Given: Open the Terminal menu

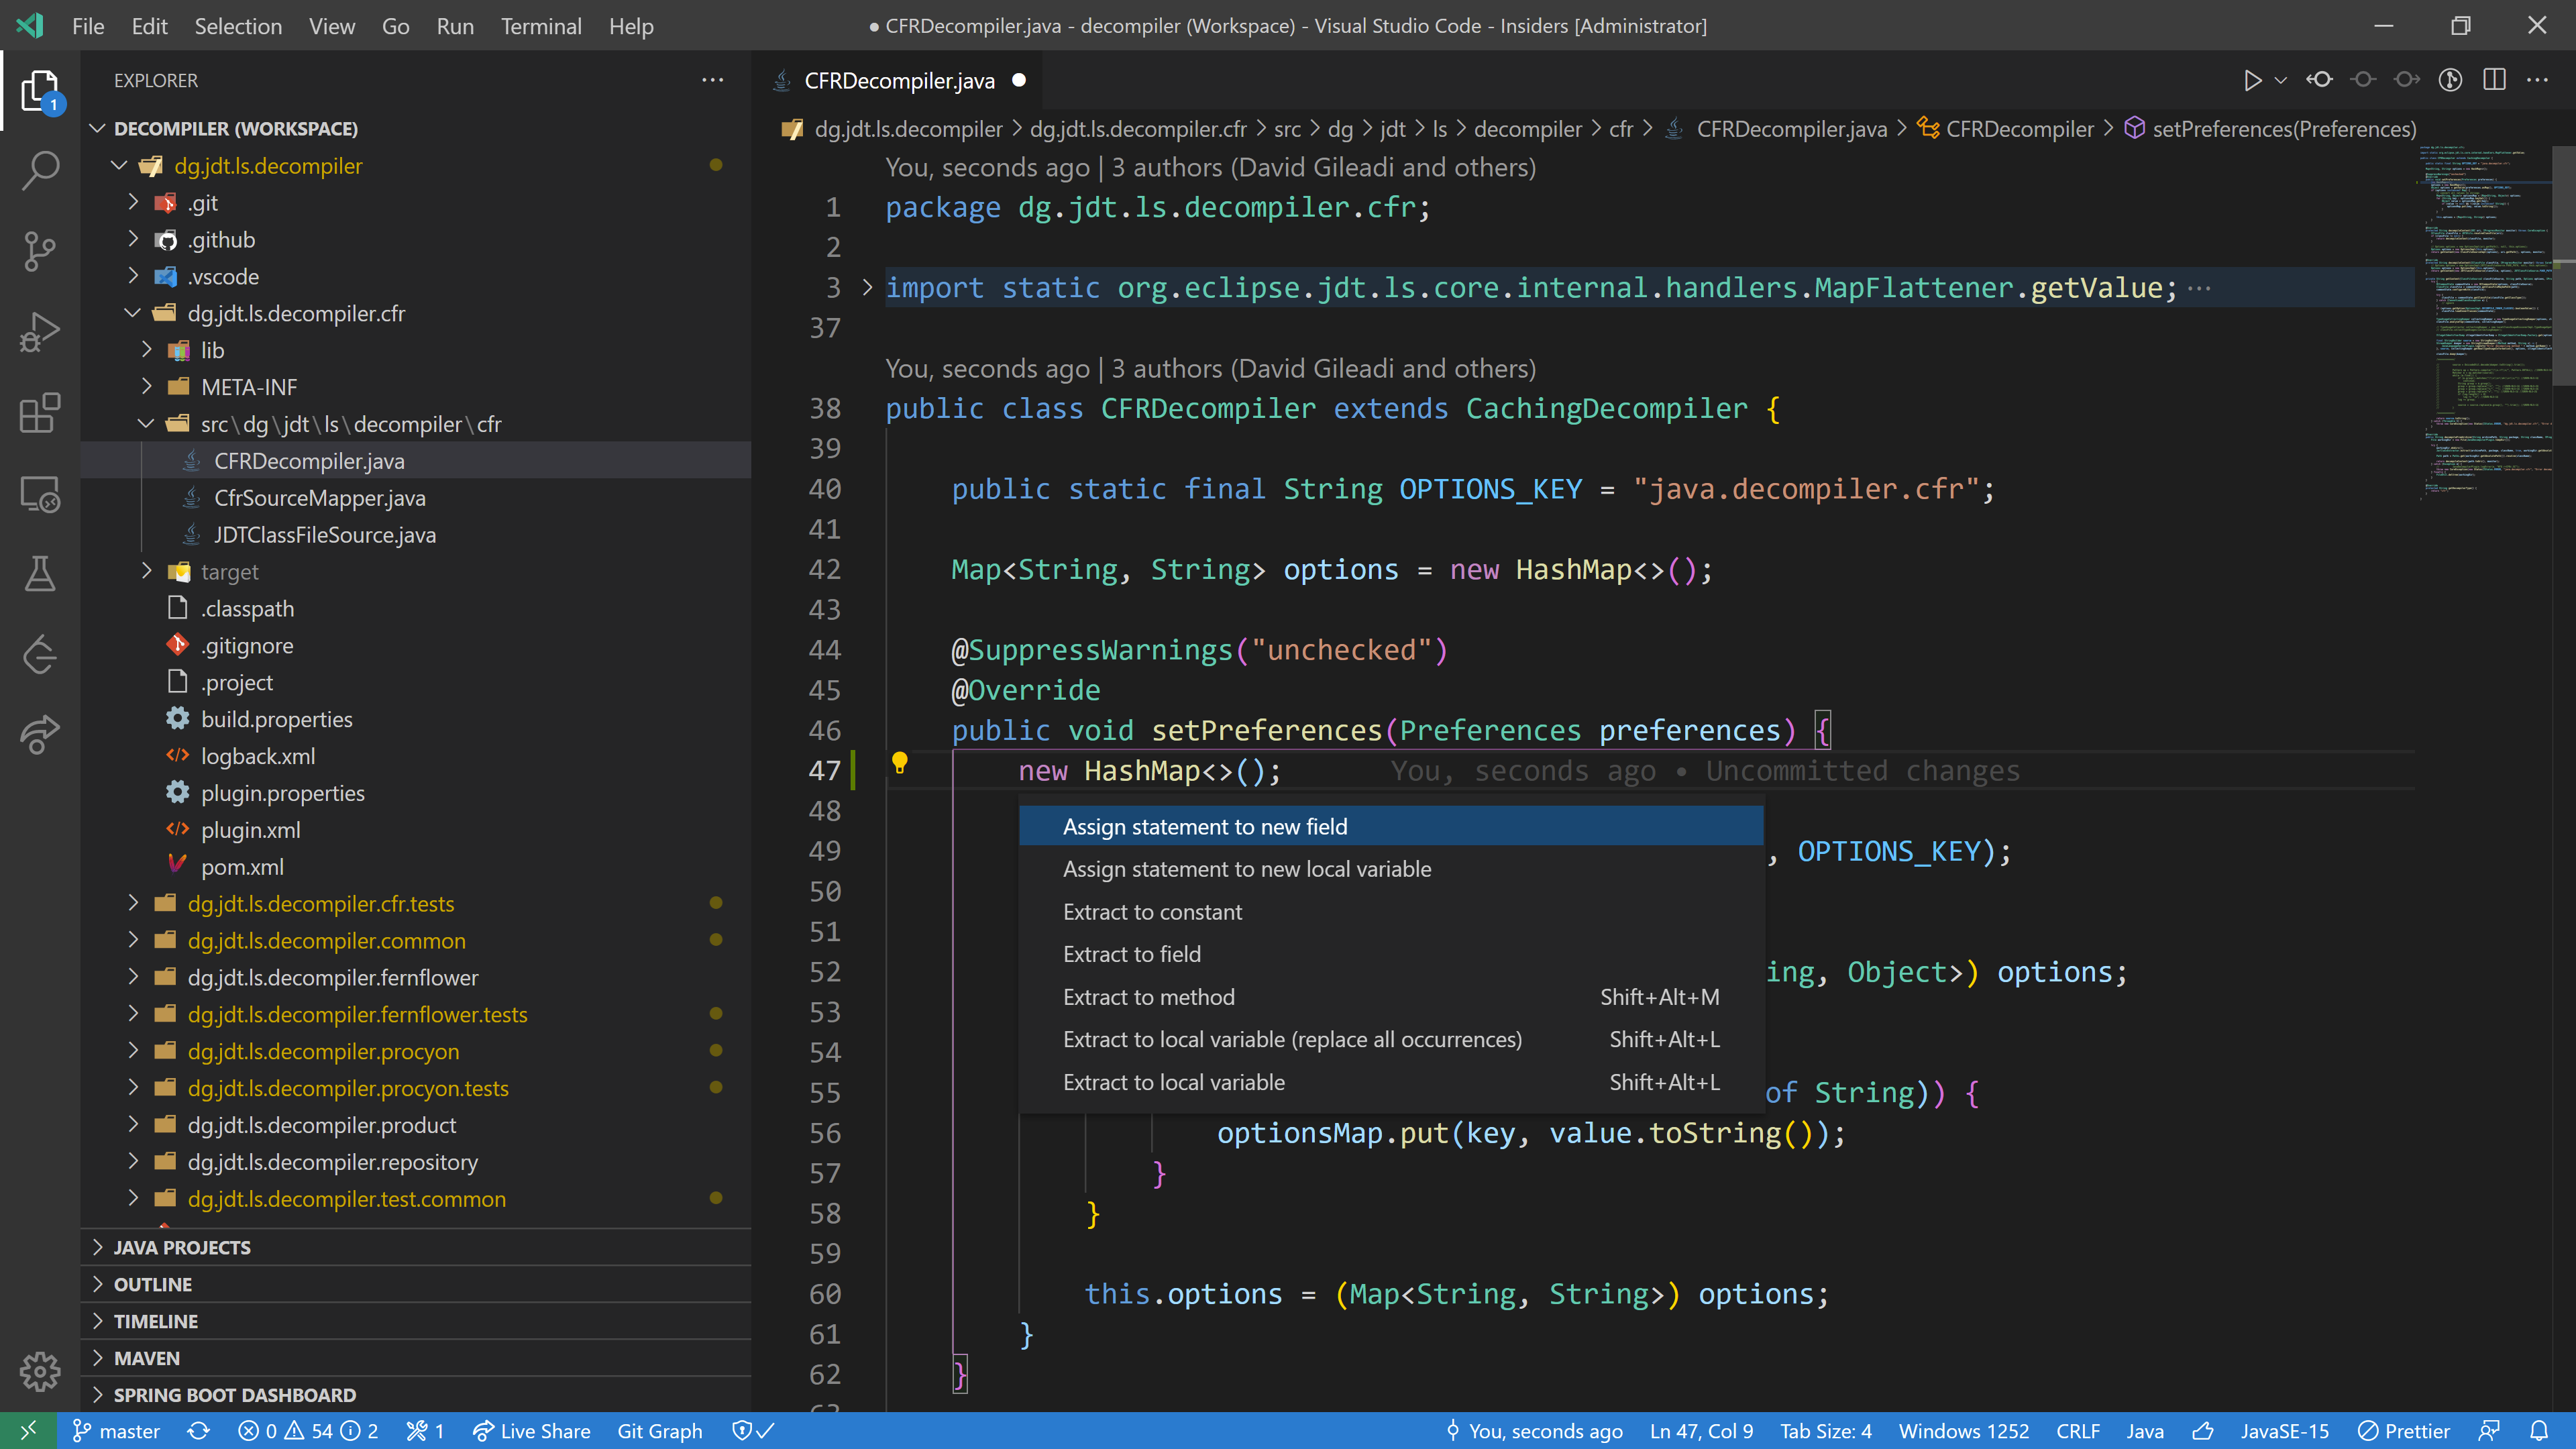Looking at the screenshot, I should [x=541, y=26].
